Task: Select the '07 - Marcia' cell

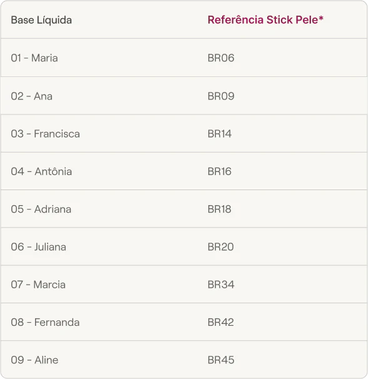Action: (38, 285)
